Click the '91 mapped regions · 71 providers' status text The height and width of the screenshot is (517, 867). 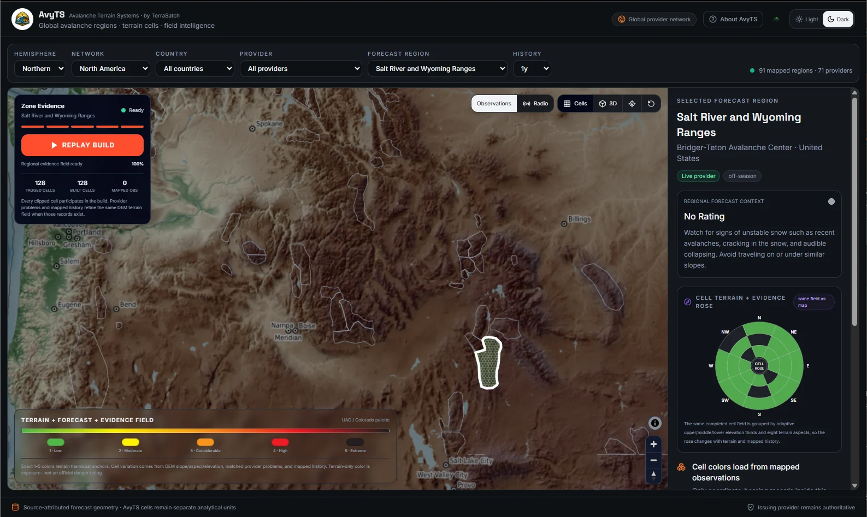click(805, 70)
